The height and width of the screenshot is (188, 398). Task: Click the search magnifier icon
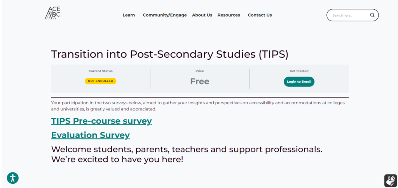click(372, 16)
